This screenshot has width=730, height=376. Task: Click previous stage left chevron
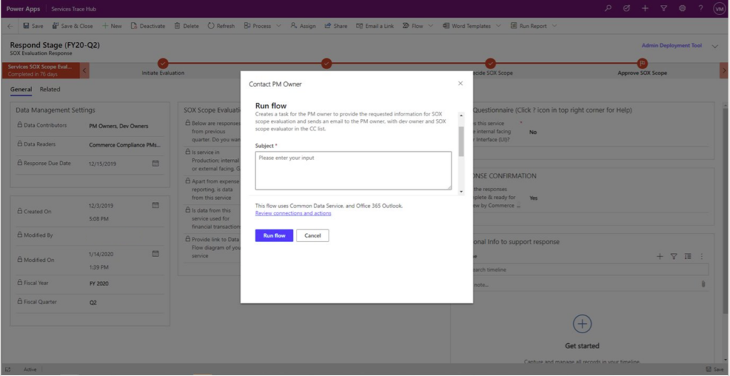84,71
